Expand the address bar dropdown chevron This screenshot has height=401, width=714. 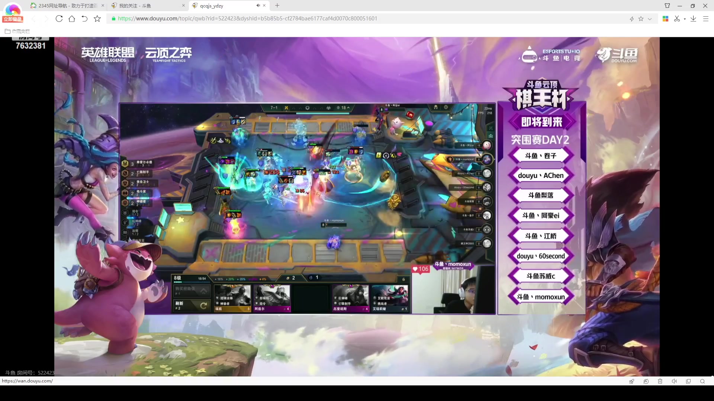pyautogui.click(x=650, y=19)
